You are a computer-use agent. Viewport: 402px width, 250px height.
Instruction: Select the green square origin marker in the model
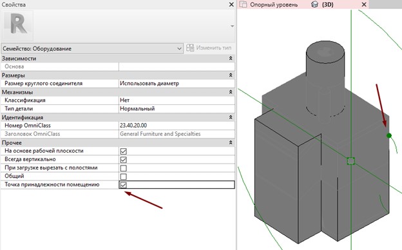click(x=350, y=161)
